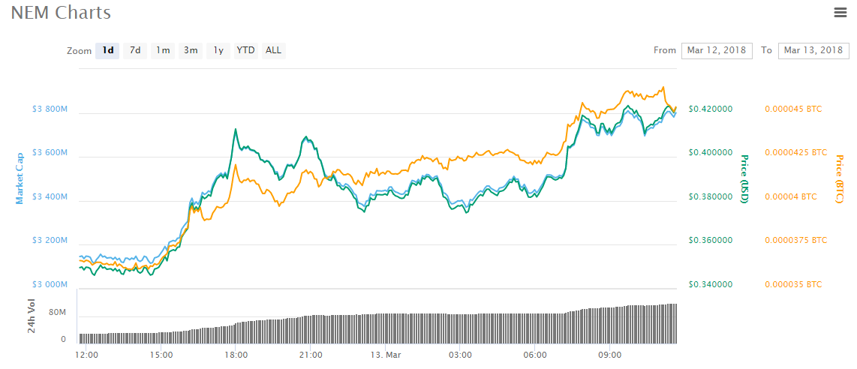Click the green USD price peak near 18:00
Viewport: 857px width, 369px height.
click(235, 129)
